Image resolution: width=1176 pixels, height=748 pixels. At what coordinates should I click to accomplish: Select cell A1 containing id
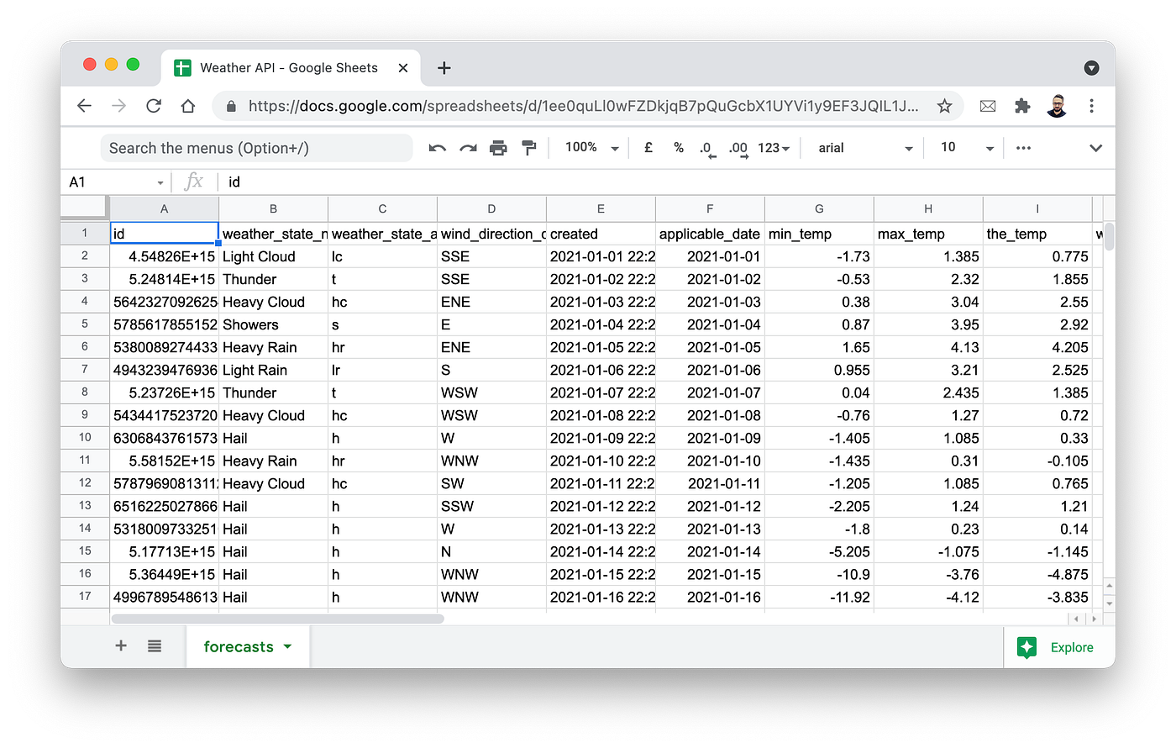click(164, 234)
